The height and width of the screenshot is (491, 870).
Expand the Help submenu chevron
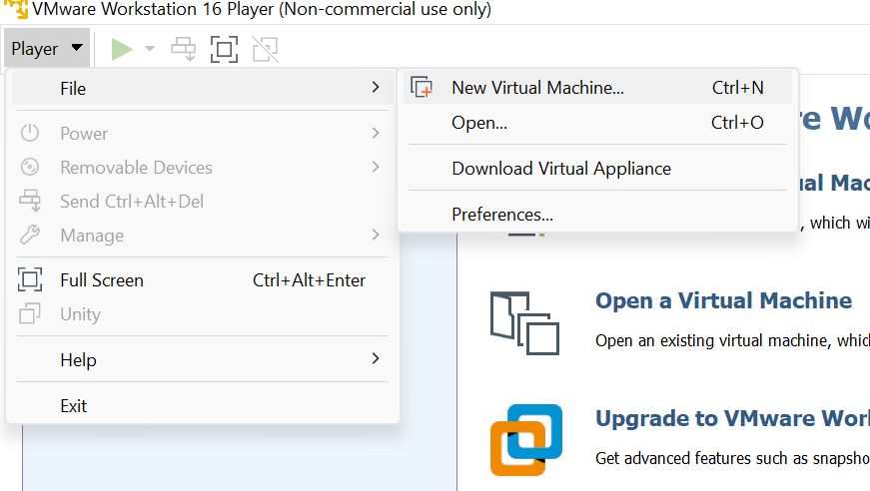(376, 358)
